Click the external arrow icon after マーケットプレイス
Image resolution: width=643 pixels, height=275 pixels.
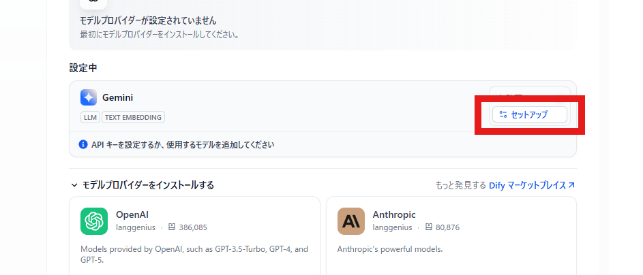point(571,185)
